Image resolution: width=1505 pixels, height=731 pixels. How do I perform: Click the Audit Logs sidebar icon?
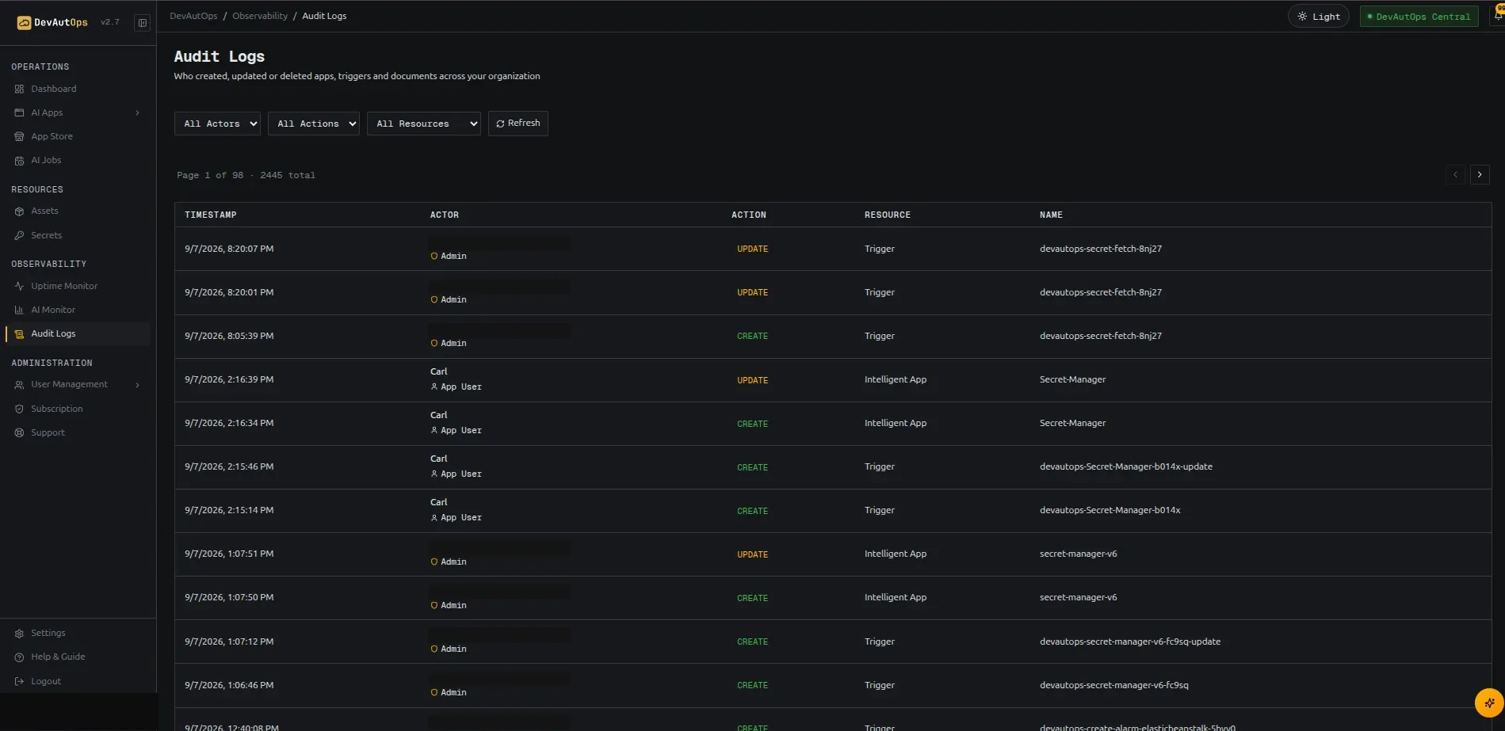tap(19, 334)
